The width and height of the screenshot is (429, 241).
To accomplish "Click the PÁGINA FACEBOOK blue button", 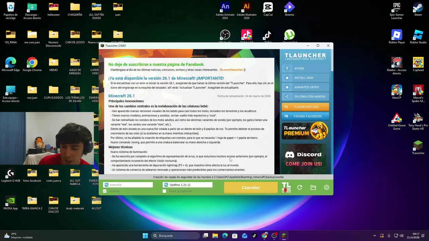I will click(x=305, y=116).
